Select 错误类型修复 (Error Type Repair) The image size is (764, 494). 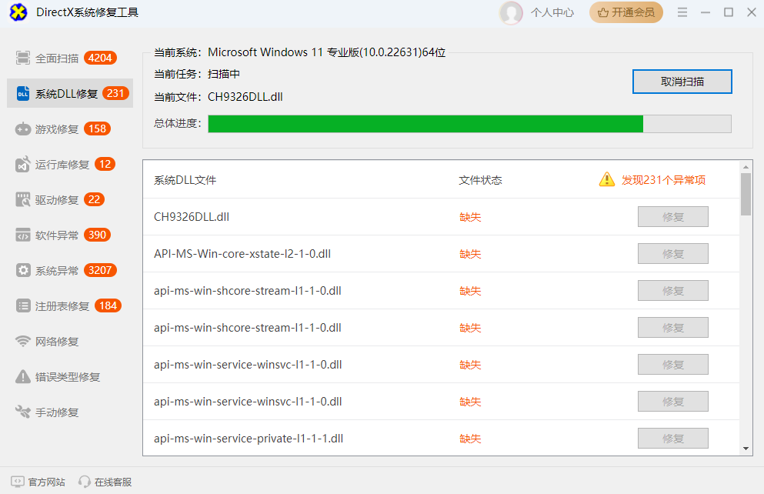(55, 376)
